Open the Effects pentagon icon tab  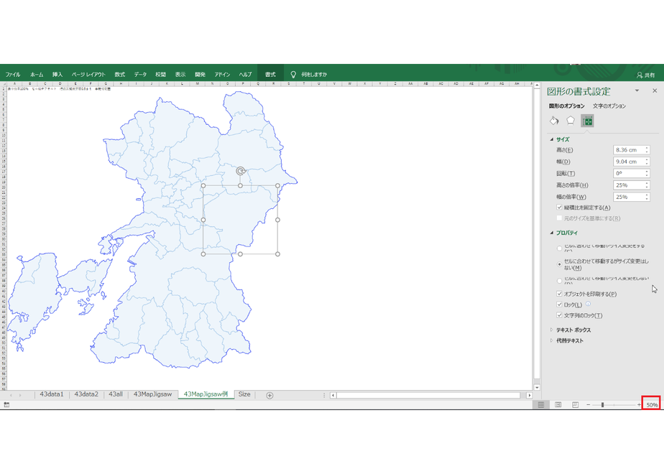(571, 121)
